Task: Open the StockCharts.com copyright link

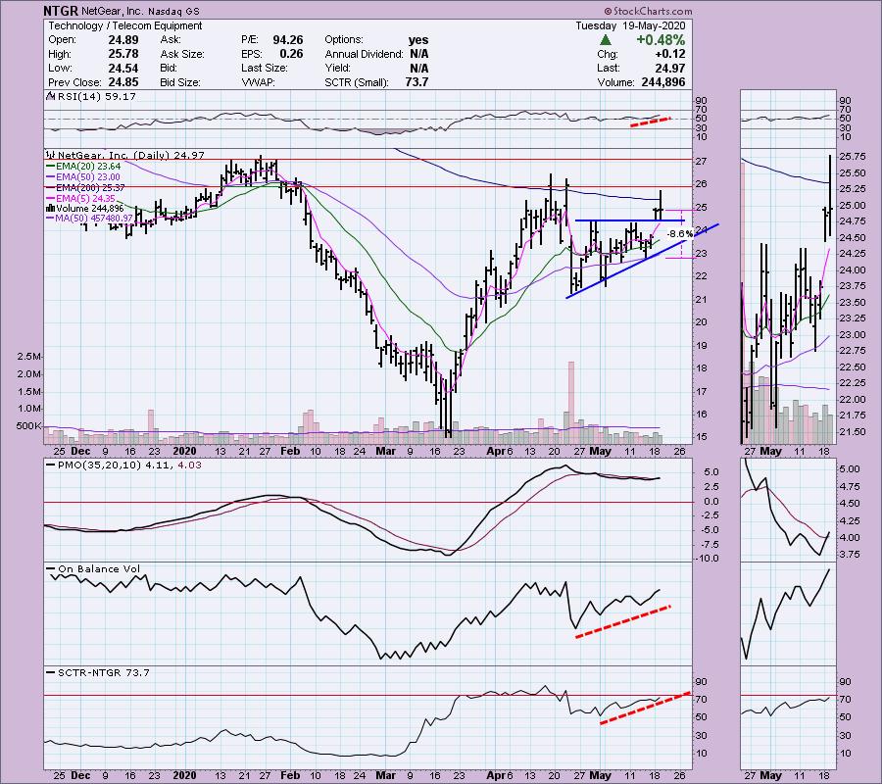Action: click(649, 11)
